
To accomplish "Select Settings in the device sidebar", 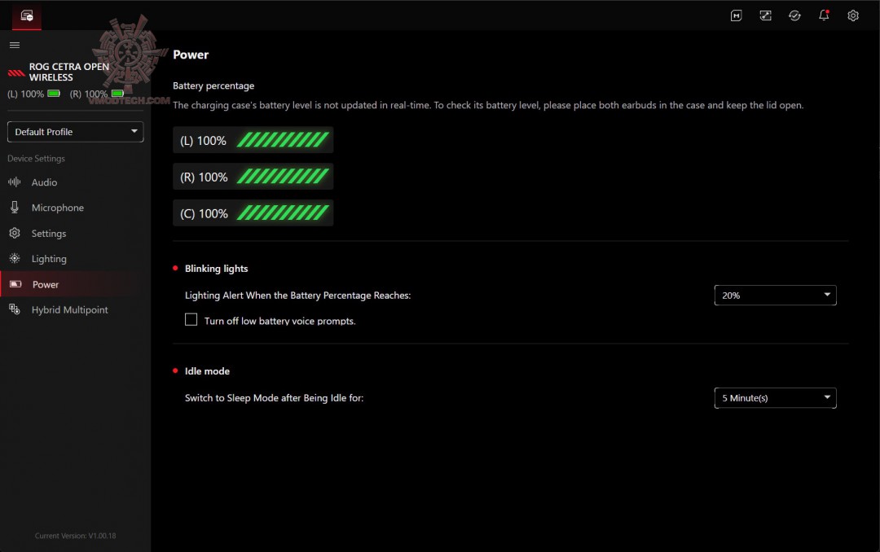I will [48, 234].
